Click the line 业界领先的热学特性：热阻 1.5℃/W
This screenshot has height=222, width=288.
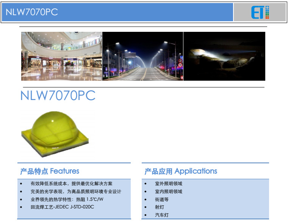(67, 199)
